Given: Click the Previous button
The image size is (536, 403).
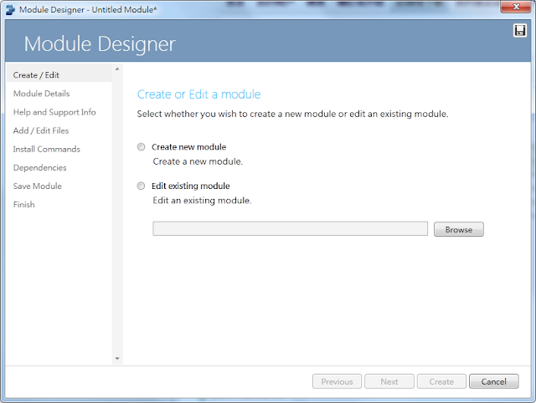Looking at the screenshot, I should [337, 381].
